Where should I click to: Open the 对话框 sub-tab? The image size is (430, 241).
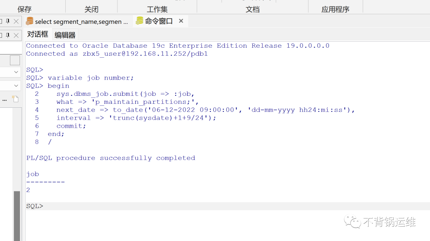pos(37,34)
